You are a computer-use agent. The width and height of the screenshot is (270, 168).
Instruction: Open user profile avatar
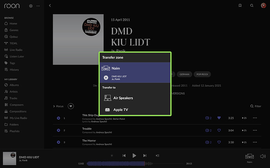coord(263,5)
